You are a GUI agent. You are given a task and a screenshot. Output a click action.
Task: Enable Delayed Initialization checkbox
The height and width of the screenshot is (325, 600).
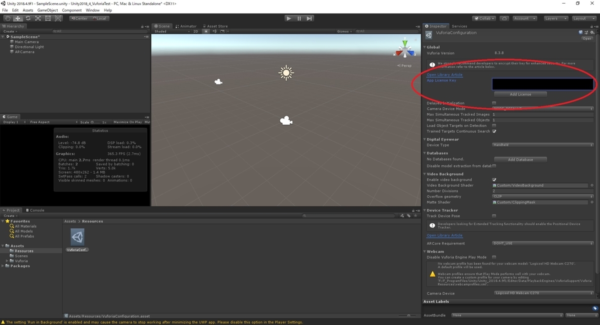(494, 103)
